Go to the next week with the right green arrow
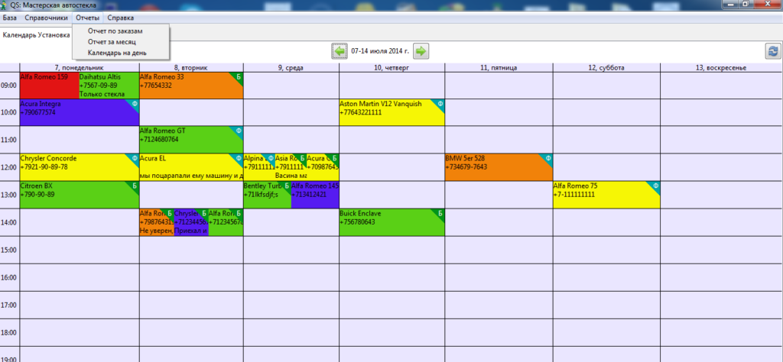 [x=421, y=51]
